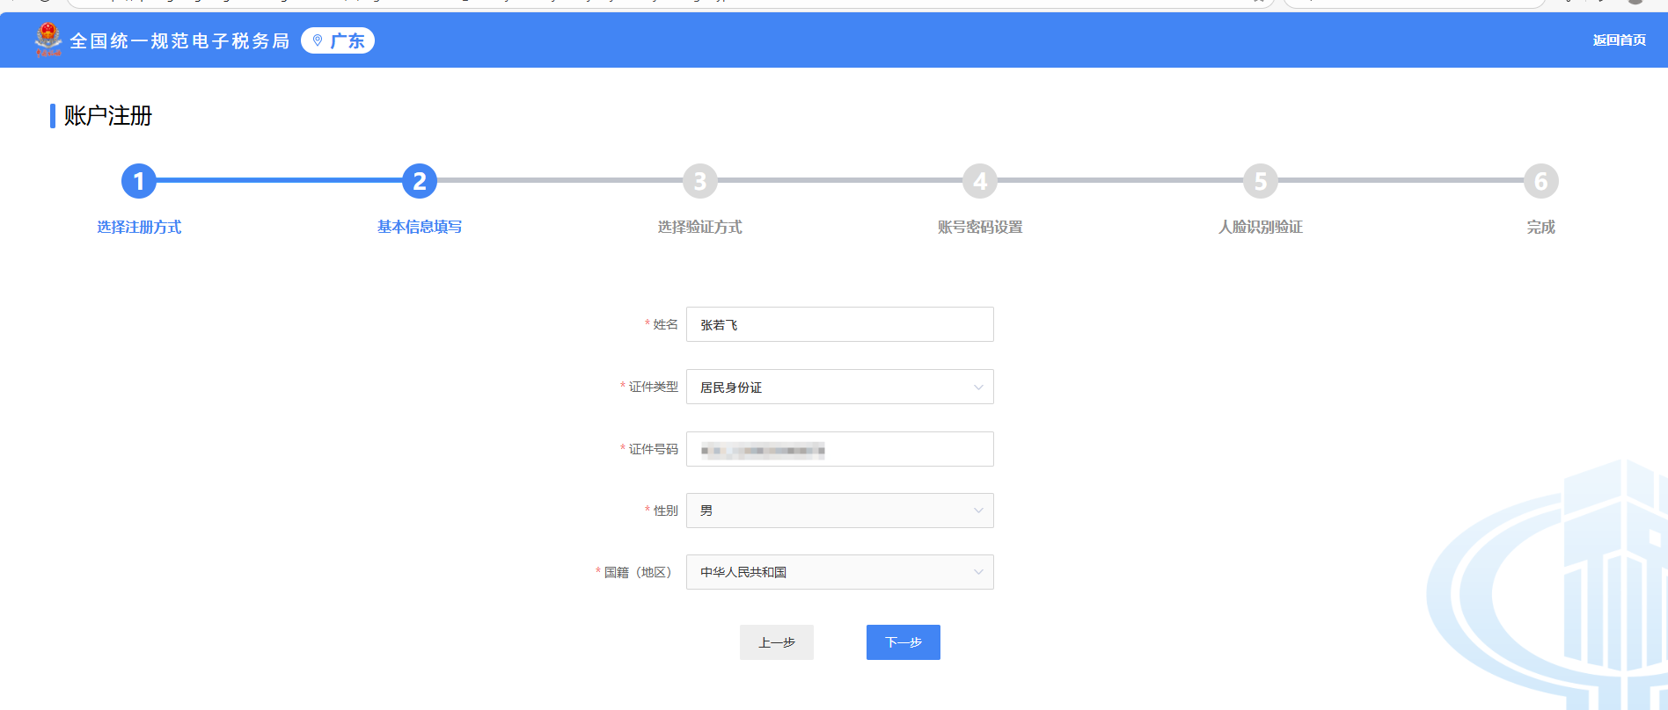Select the 人脸识别验证 step label

click(1260, 227)
